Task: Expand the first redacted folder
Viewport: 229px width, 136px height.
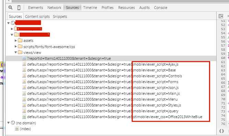Action: click(12, 29)
